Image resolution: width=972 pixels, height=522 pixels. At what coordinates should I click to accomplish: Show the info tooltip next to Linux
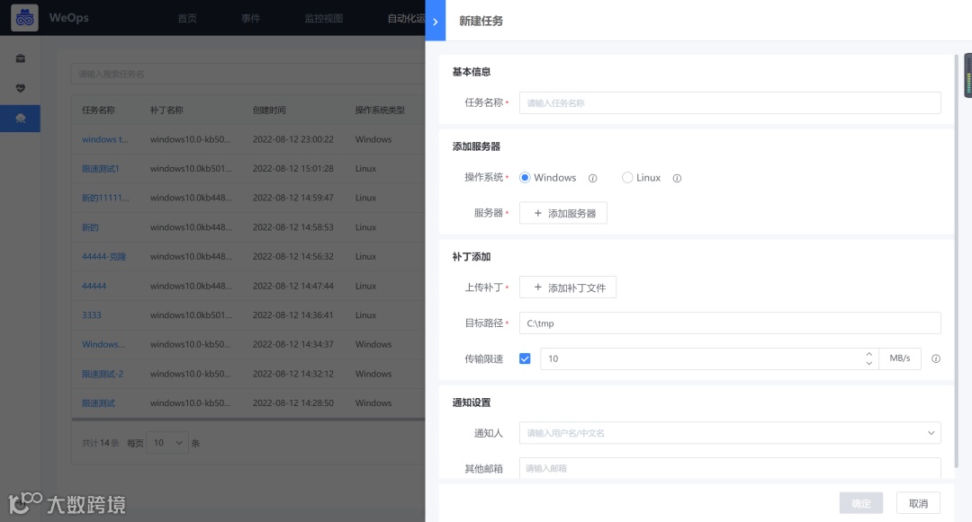[677, 178]
